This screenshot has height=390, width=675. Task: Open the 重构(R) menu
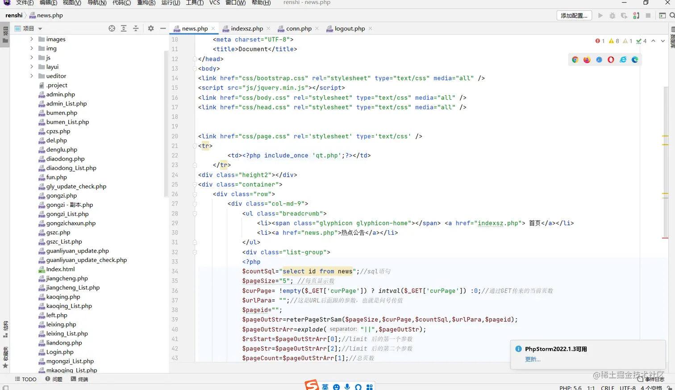tap(146, 3)
